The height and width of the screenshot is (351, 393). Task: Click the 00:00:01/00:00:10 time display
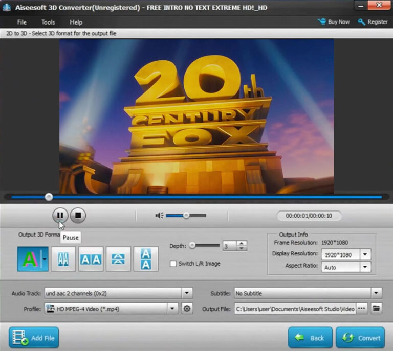click(x=309, y=216)
